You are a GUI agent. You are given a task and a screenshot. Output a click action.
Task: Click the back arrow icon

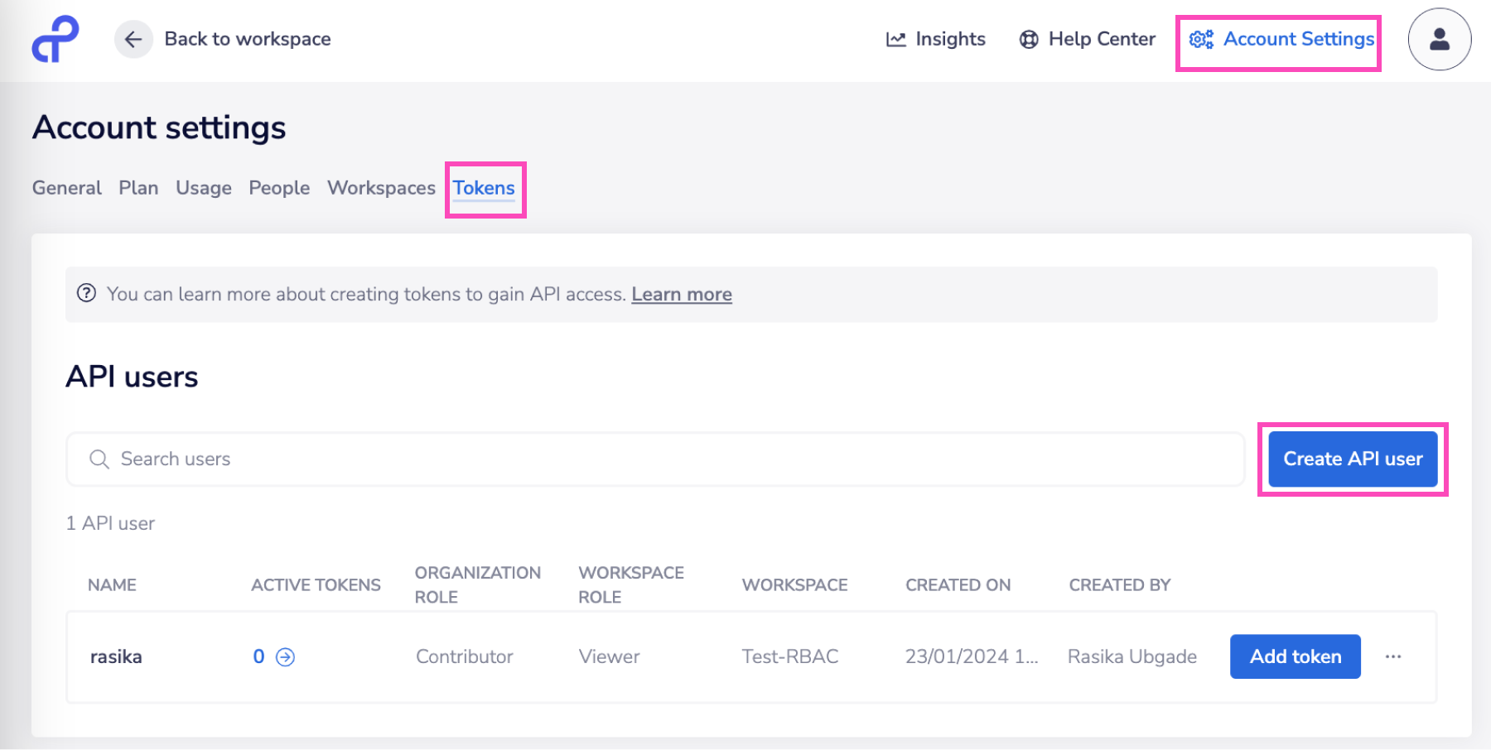133,39
